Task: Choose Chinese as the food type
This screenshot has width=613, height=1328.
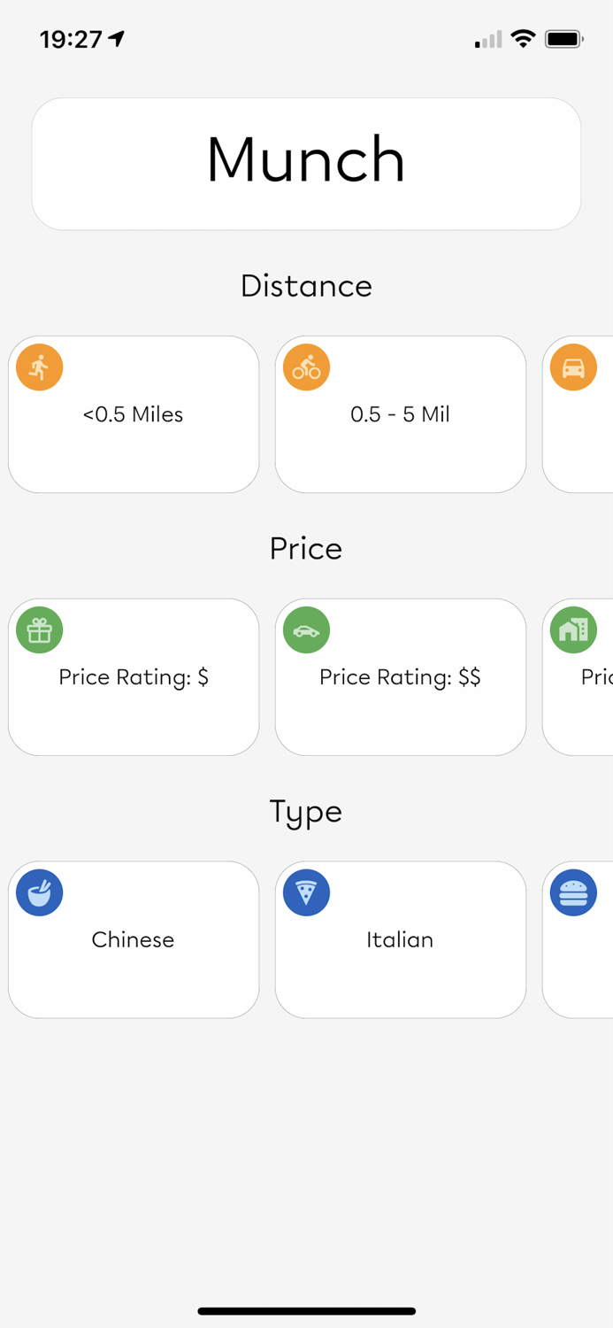Action: pos(133,939)
